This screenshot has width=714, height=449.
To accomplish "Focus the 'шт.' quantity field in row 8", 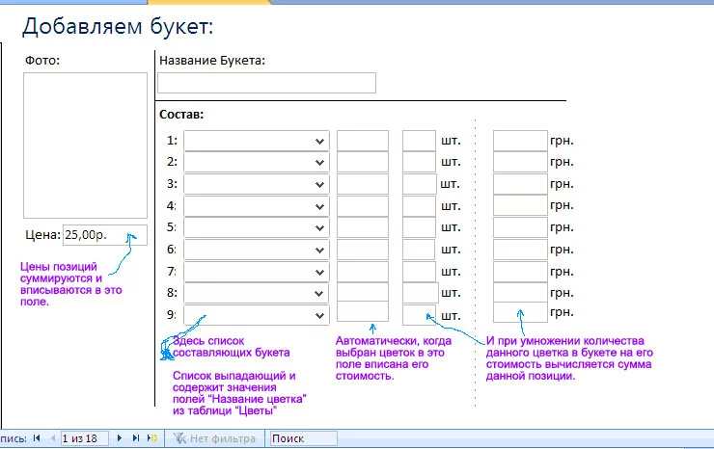I will [421, 293].
